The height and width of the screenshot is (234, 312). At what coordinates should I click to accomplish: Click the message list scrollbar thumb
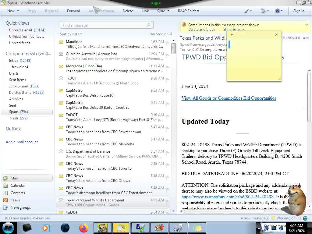(173, 48)
